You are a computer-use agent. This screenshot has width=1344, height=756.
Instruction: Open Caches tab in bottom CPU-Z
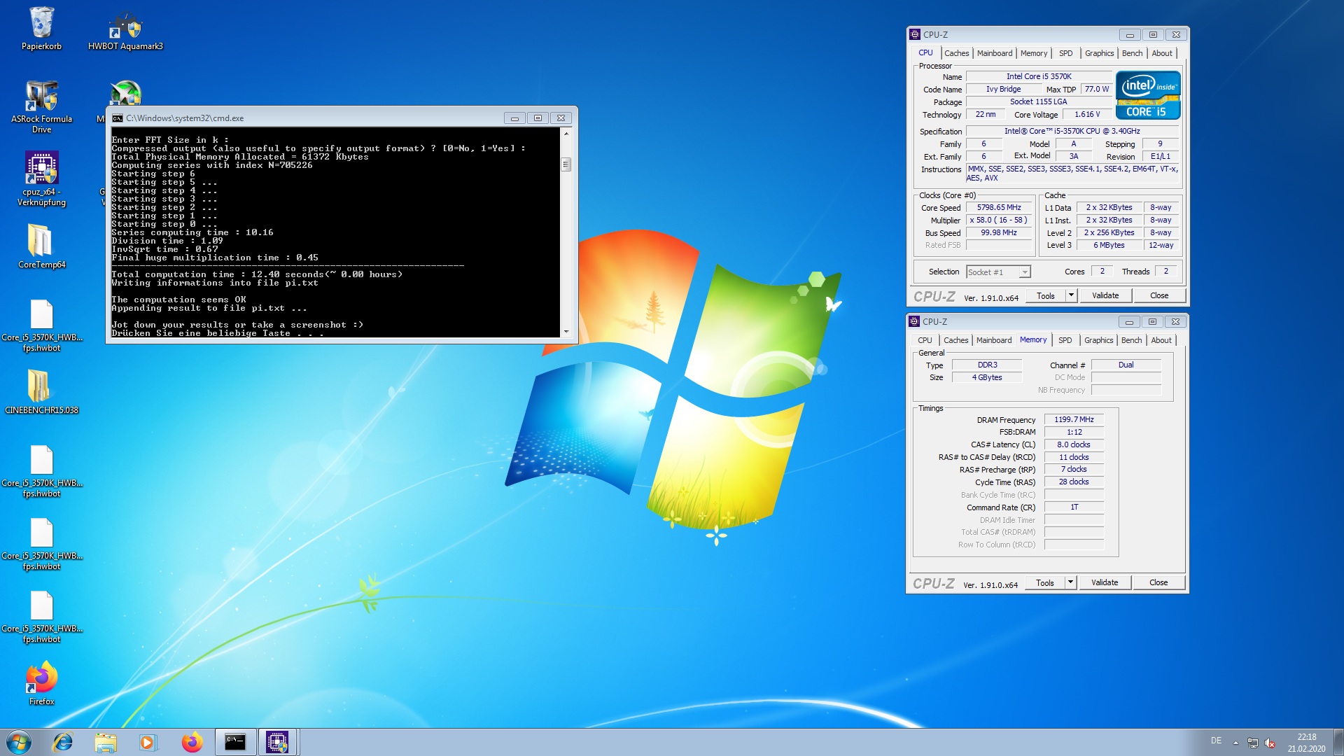point(955,340)
